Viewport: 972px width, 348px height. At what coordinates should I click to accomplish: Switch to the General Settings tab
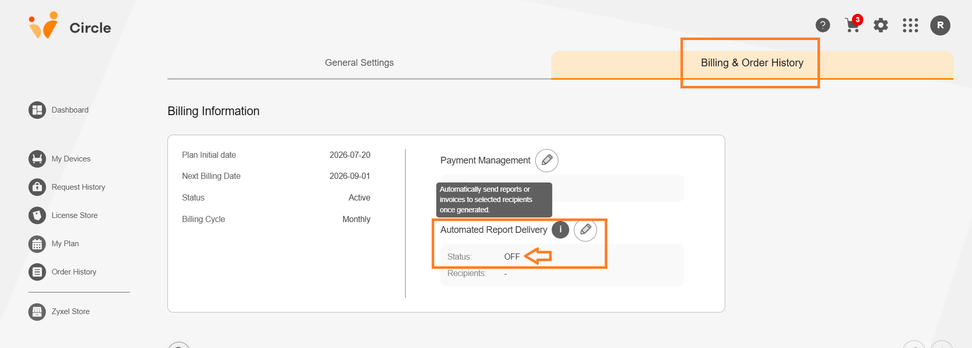click(359, 63)
